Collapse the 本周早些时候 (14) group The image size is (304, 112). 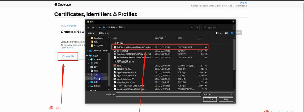(x=113, y=62)
